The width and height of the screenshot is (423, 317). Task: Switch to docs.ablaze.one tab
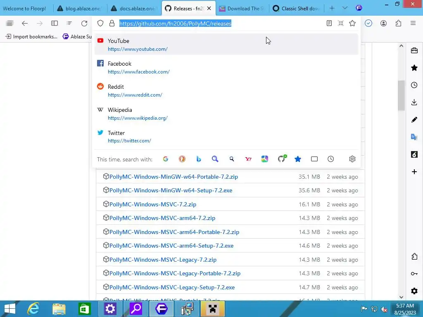pyautogui.click(x=134, y=9)
